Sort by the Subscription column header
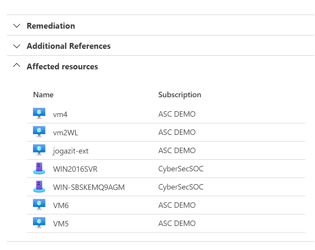The image size is (315, 250). (x=180, y=95)
